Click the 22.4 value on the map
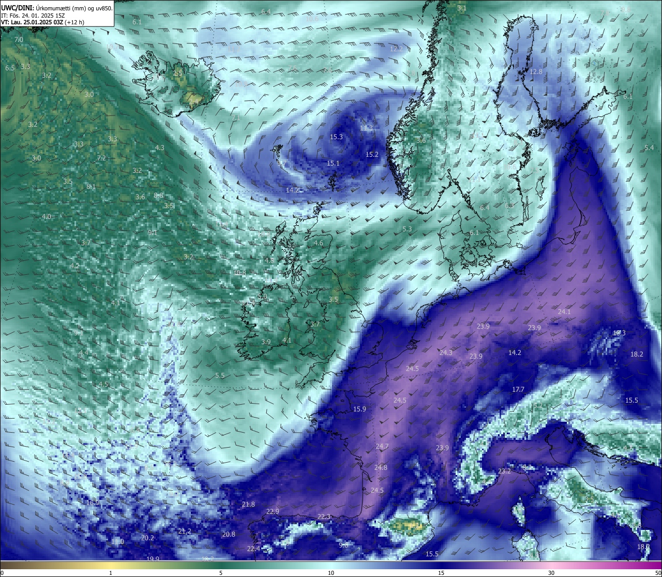662x577 pixels. point(253,549)
